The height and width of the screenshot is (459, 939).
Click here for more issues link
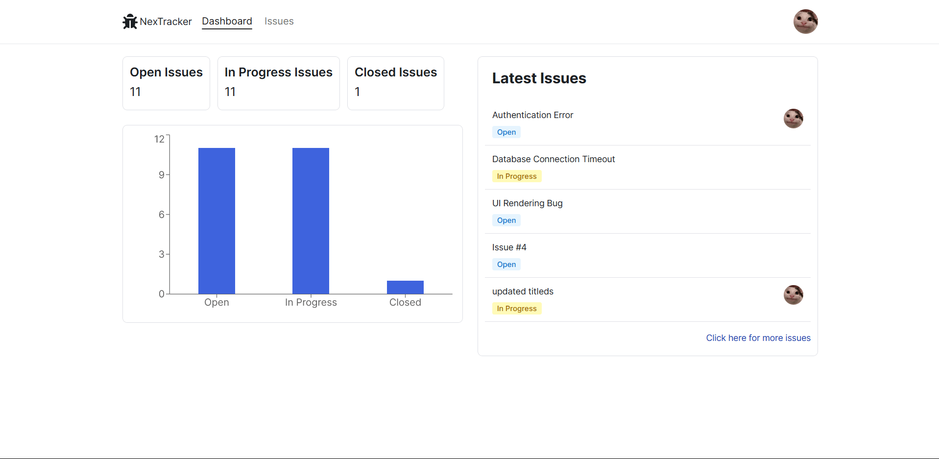coord(758,338)
